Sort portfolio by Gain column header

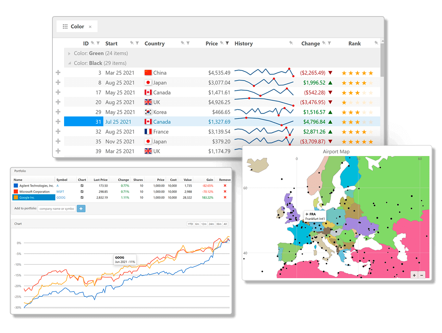pyautogui.click(x=210, y=180)
